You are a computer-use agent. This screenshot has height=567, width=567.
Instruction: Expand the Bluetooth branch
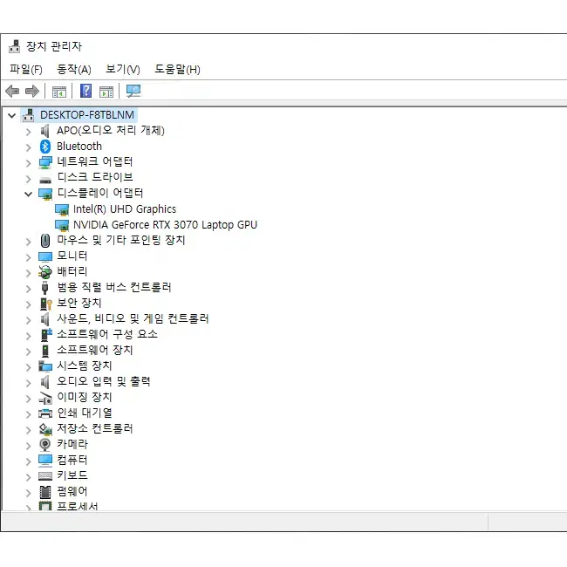click(29, 147)
